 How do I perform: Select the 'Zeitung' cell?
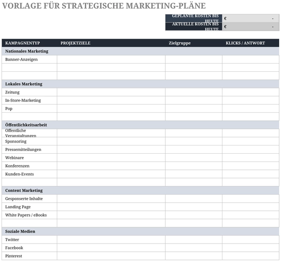30,92
